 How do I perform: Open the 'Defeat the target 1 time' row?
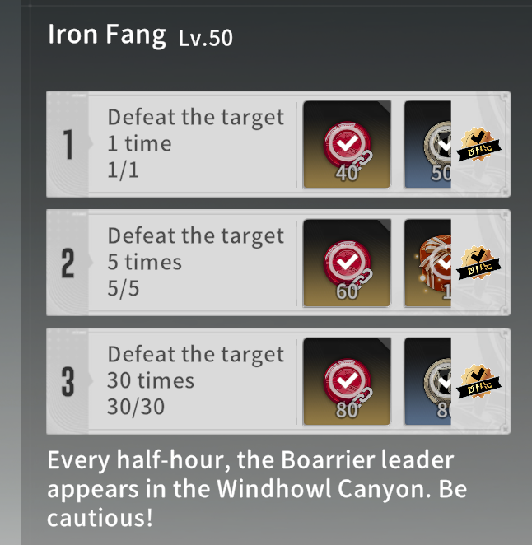click(278, 144)
